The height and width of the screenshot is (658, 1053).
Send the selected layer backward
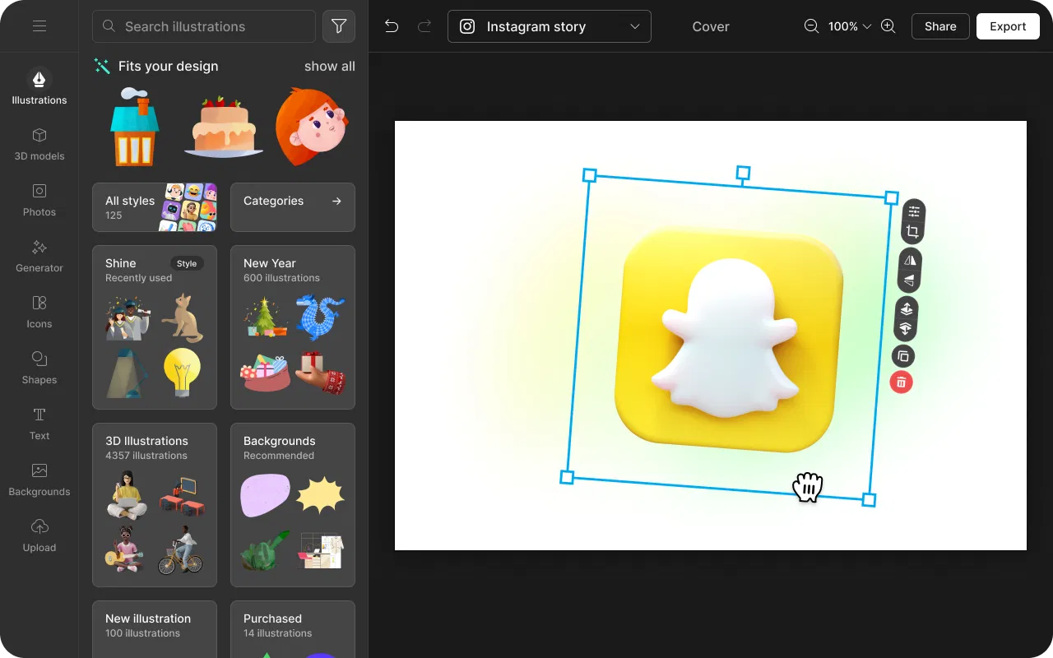pyautogui.click(x=905, y=329)
